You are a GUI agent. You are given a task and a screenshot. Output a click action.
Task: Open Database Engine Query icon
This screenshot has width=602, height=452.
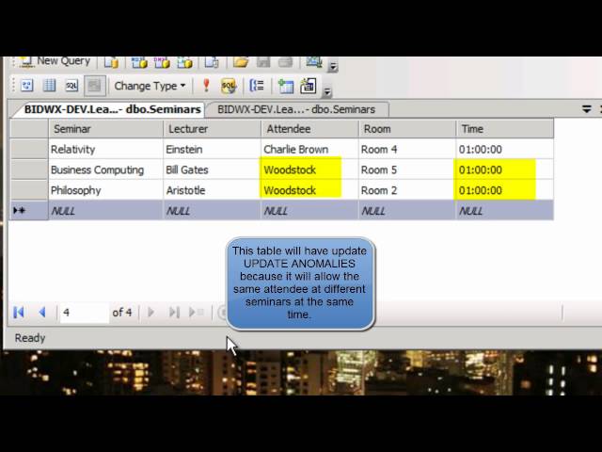tap(111, 62)
